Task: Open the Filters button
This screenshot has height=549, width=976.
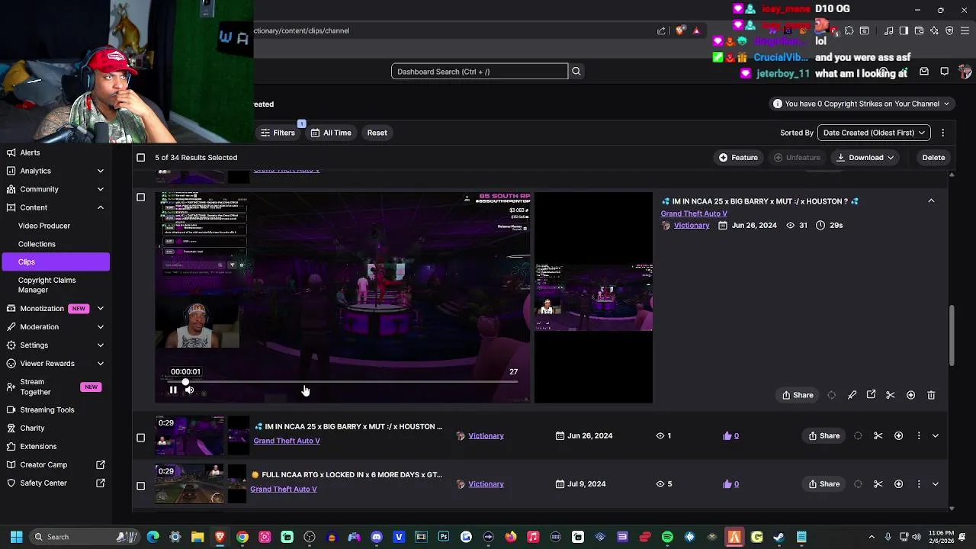Action: coord(278,133)
